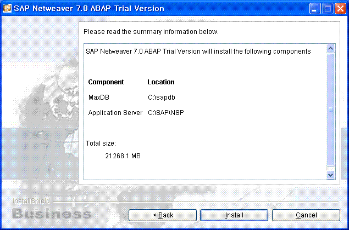Minimize the installer window
349x230 pixels.
[x=315, y=9]
